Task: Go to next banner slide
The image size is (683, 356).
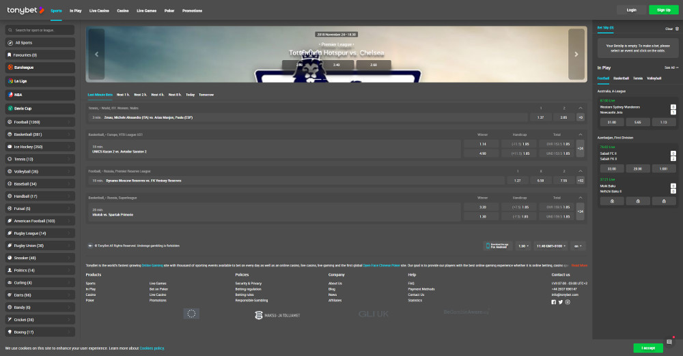Action: pyautogui.click(x=576, y=55)
